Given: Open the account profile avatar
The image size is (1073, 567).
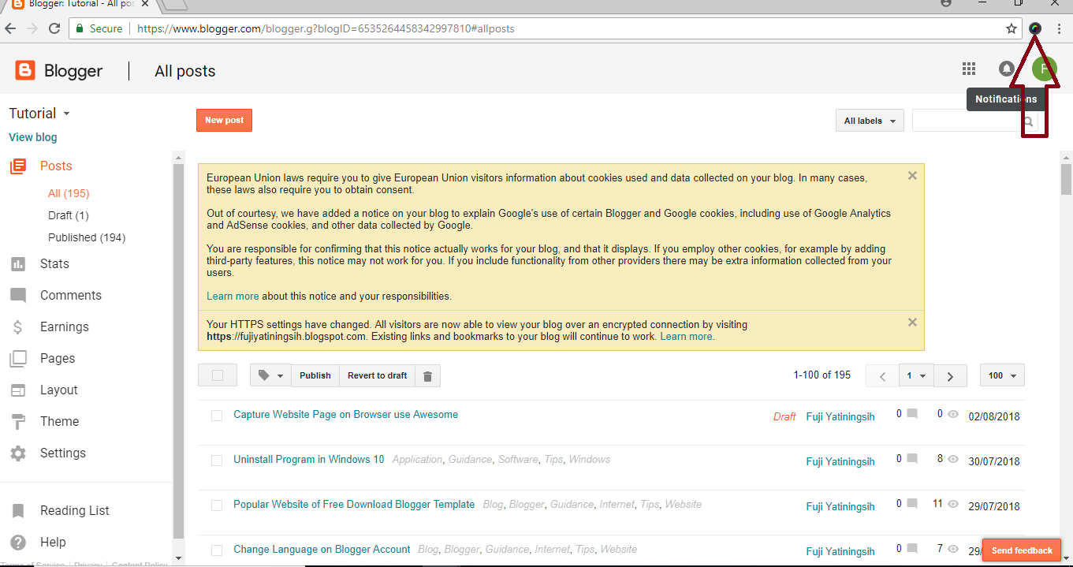Looking at the screenshot, I should [x=1044, y=69].
